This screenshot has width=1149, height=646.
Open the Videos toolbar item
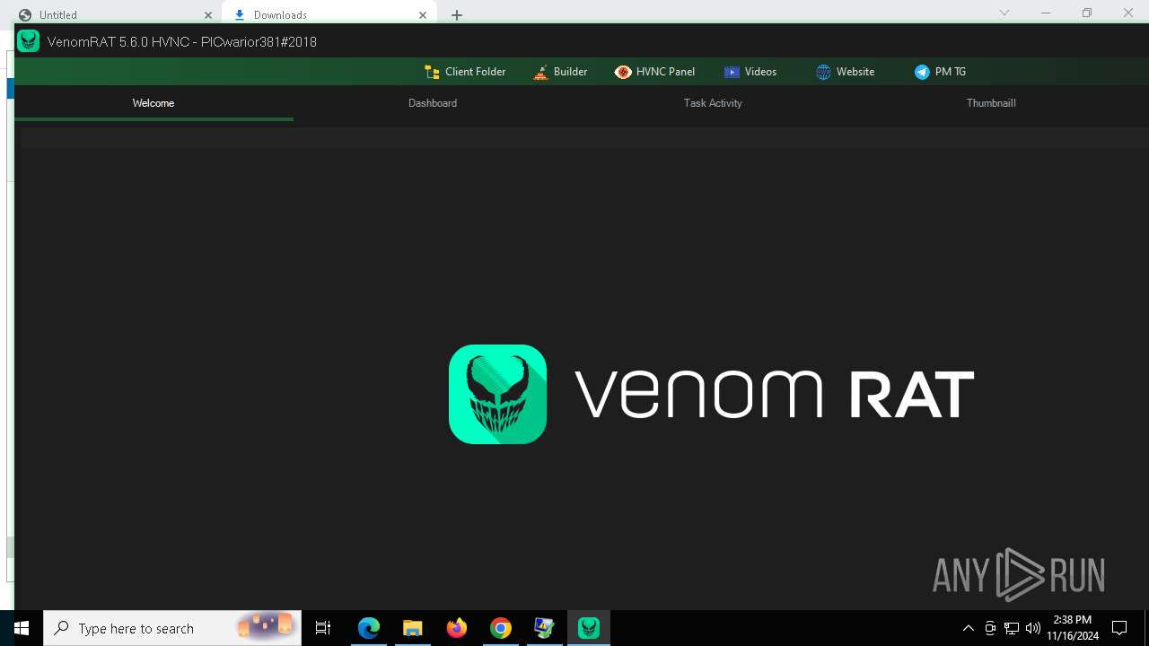click(x=750, y=72)
